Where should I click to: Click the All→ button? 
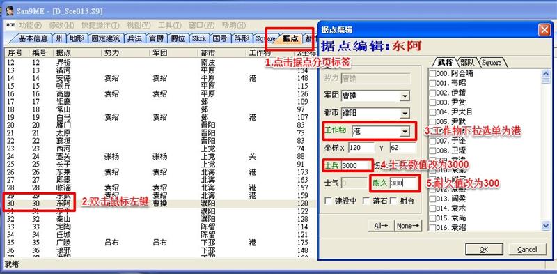[381, 226]
